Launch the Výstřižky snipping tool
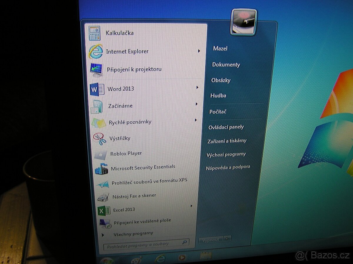The image size is (353, 264). pos(119,138)
